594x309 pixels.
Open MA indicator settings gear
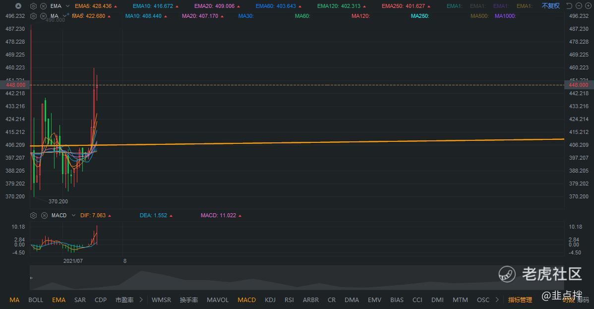coord(33,16)
